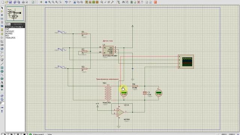
Task: Select the 2D box graphics tool
Action: 2,67
